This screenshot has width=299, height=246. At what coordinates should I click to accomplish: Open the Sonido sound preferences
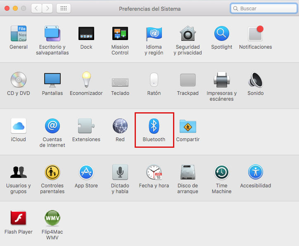coord(256,80)
